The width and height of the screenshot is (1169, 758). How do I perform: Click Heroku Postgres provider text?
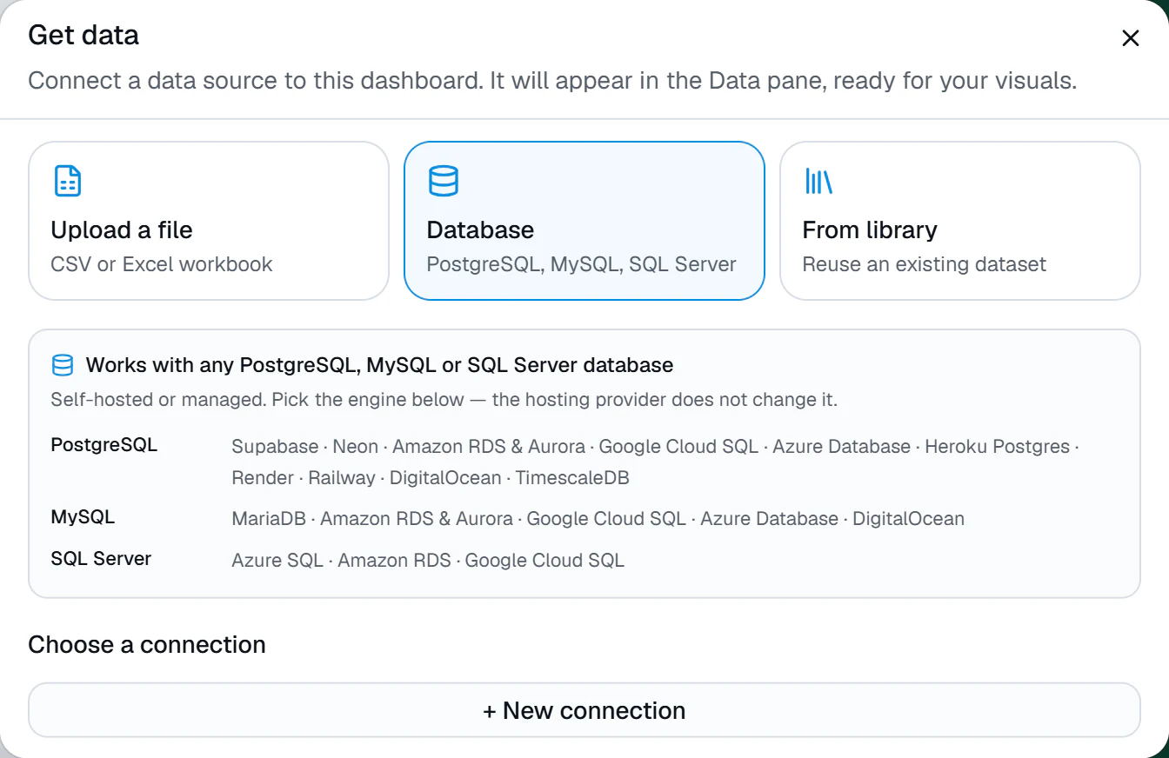pos(997,447)
